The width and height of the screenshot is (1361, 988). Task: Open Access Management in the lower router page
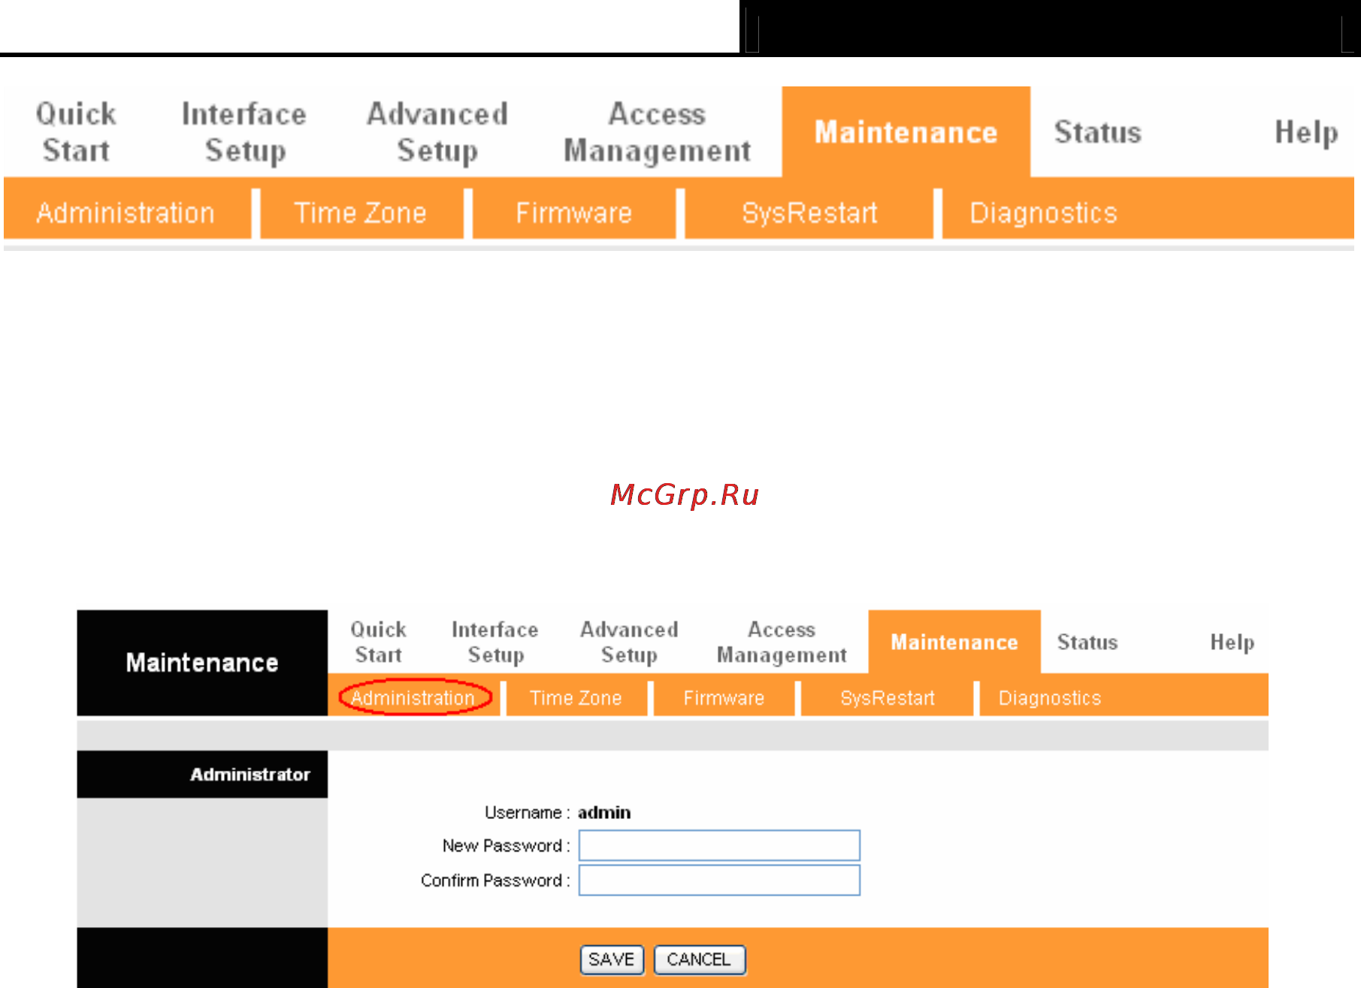click(782, 642)
